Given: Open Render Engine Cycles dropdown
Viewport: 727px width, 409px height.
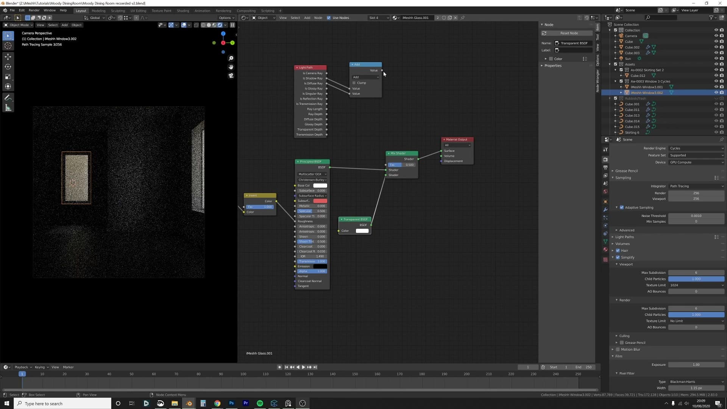Looking at the screenshot, I should 696,148.
